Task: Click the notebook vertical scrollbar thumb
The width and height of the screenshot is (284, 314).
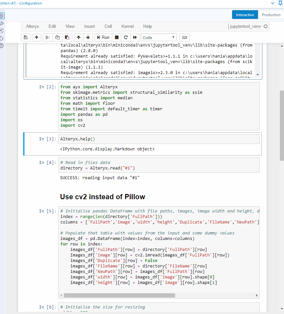Action: tap(282, 125)
